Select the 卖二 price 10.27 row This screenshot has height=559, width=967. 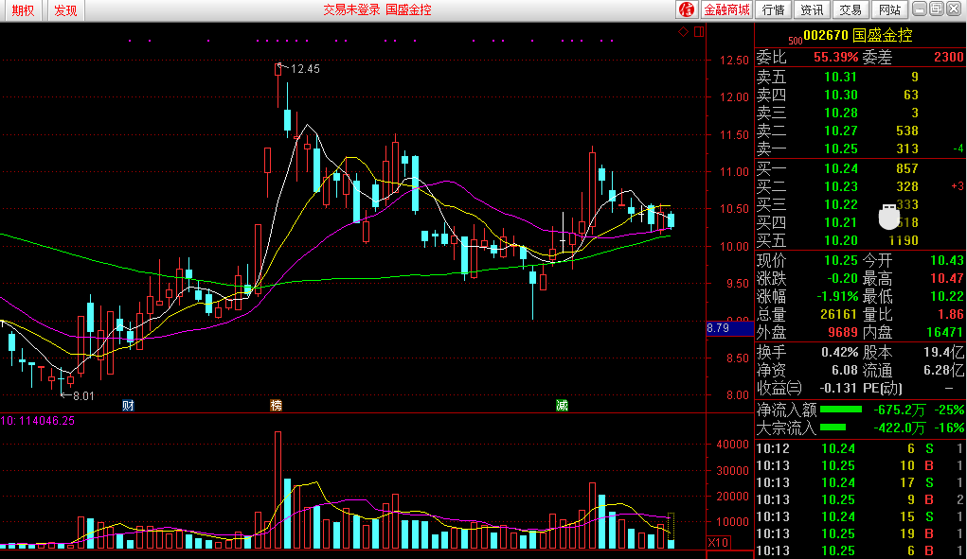click(x=860, y=131)
